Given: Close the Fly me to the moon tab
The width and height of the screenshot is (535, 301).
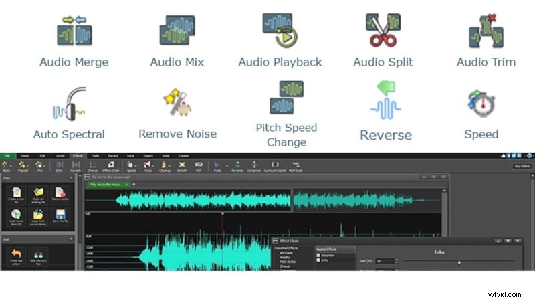Looking at the screenshot, I should point(126,185).
